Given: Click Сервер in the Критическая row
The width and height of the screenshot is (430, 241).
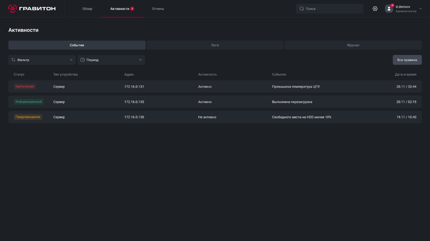Looking at the screenshot, I should (59, 86).
